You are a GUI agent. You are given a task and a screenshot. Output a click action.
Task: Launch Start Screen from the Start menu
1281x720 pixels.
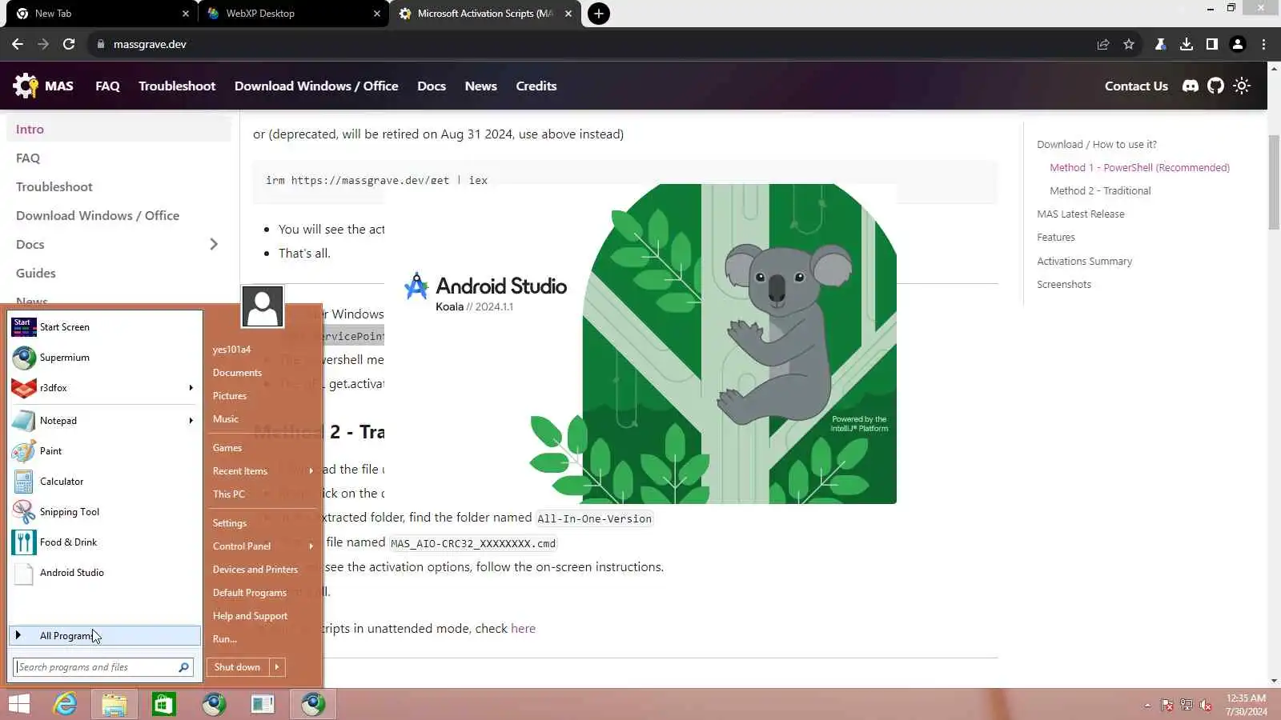tap(104, 327)
